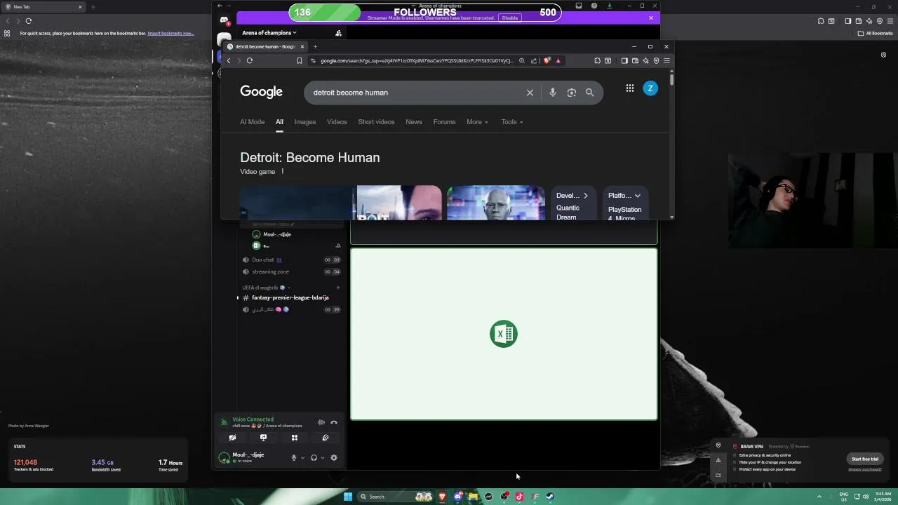
Task: Open Steam from the taskbar
Action: click(550, 497)
